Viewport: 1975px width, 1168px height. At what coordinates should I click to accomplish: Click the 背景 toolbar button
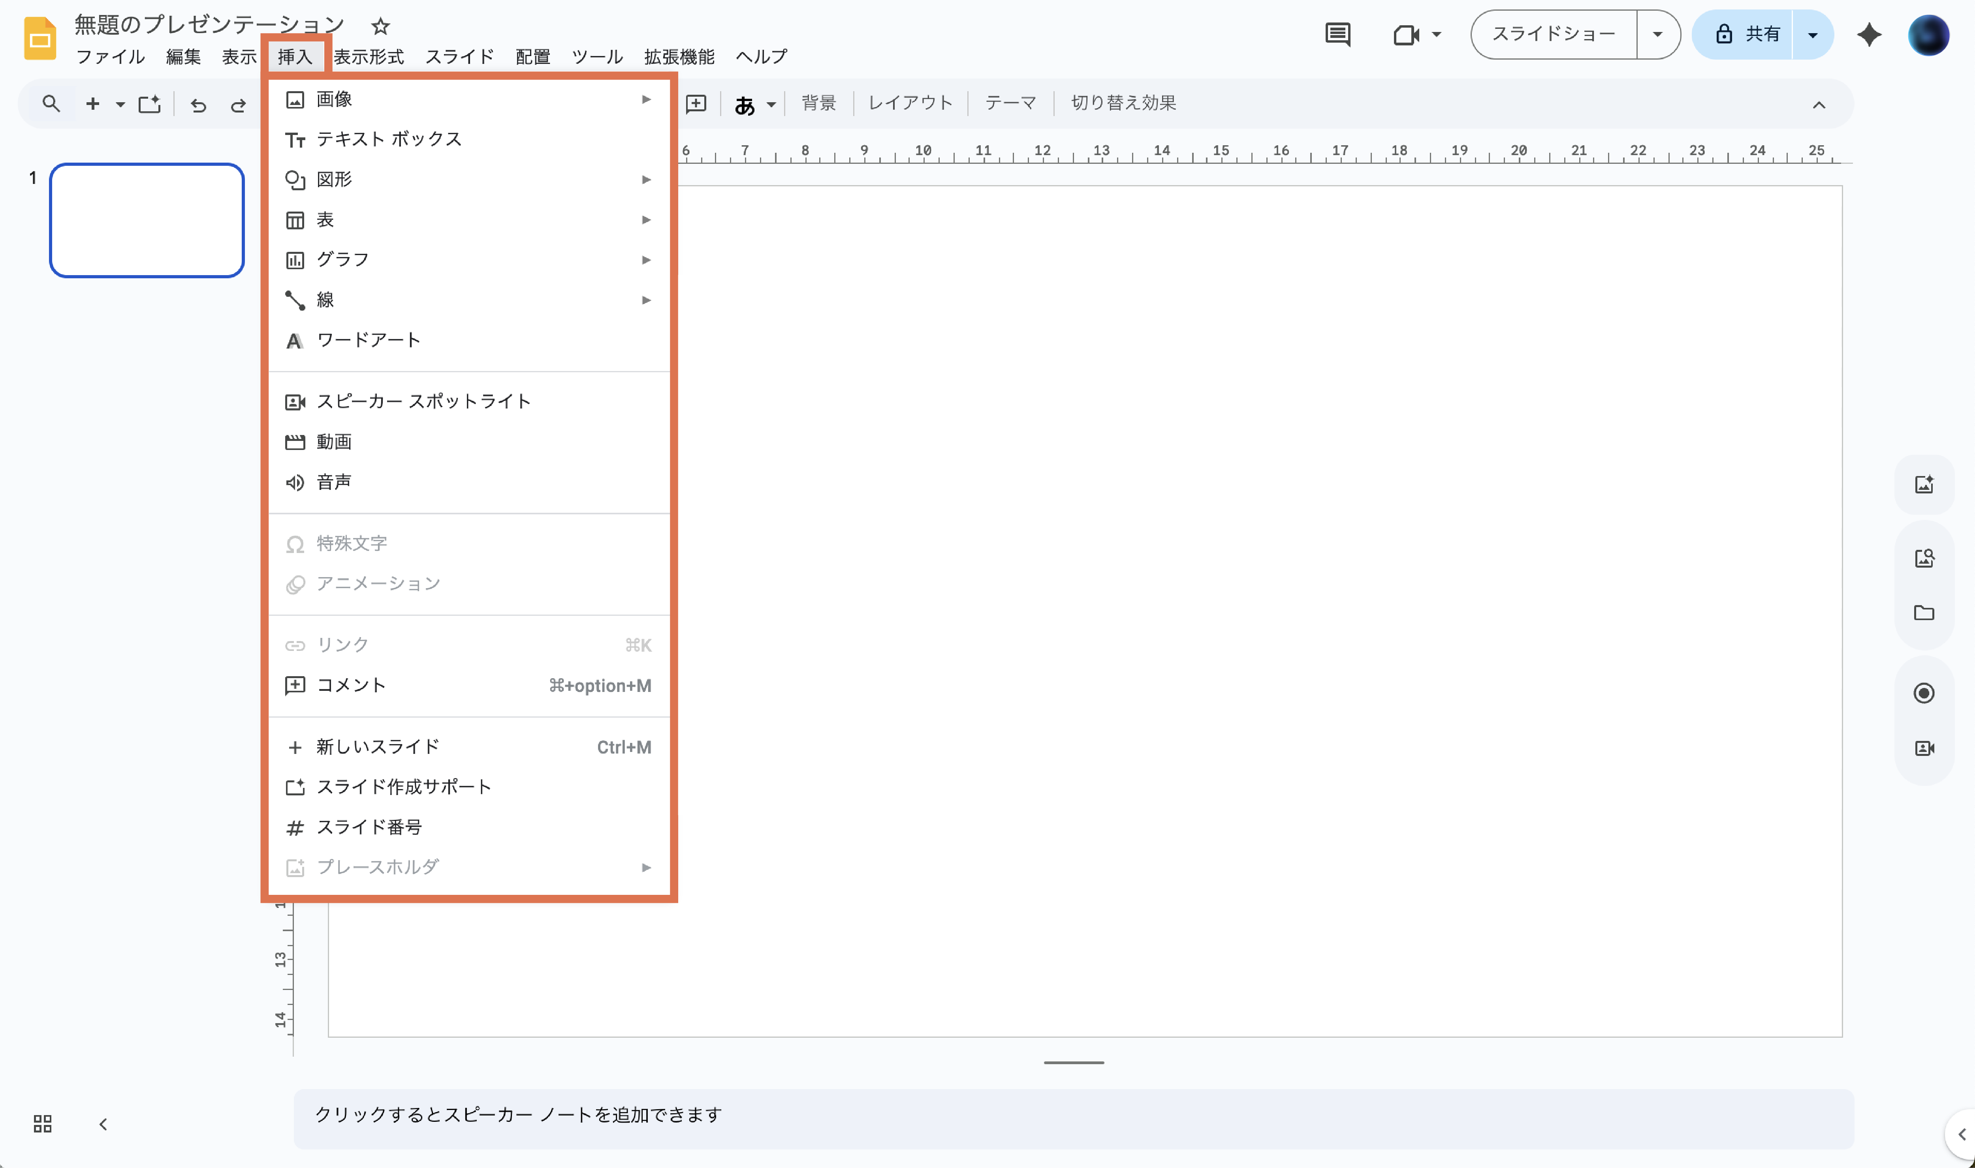click(x=818, y=103)
